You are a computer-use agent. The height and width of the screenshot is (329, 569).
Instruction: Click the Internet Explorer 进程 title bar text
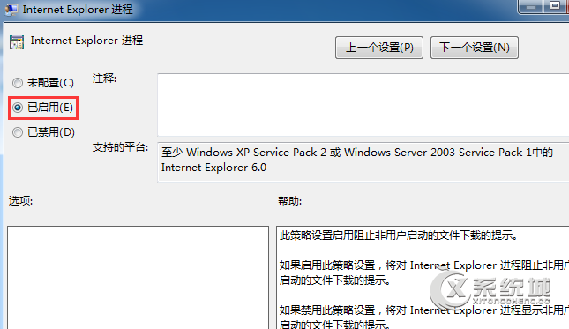(x=78, y=10)
